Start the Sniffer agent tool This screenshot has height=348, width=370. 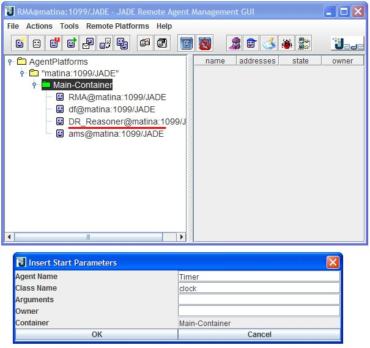[234, 43]
